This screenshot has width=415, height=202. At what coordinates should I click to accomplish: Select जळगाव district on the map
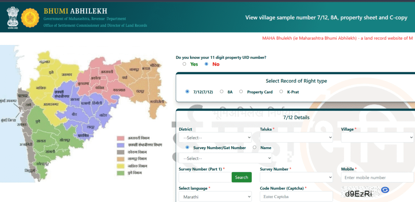coord(66,74)
